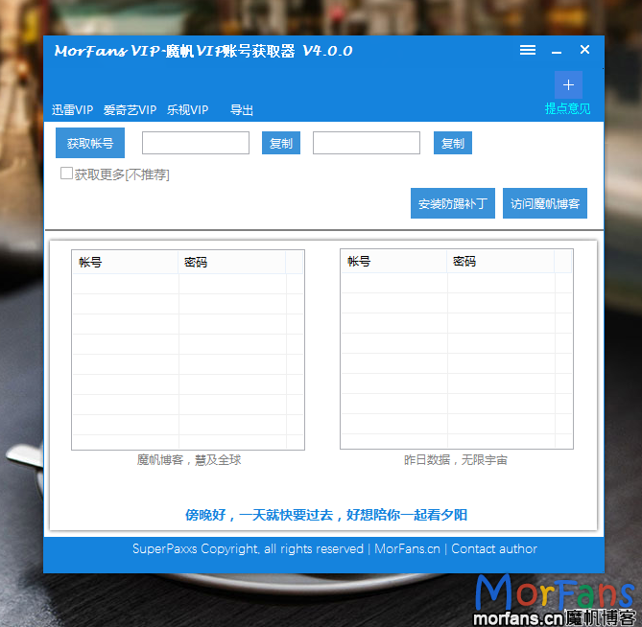Click the Contact author footer link
Screen dimensions: 642x627
coord(494,549)
